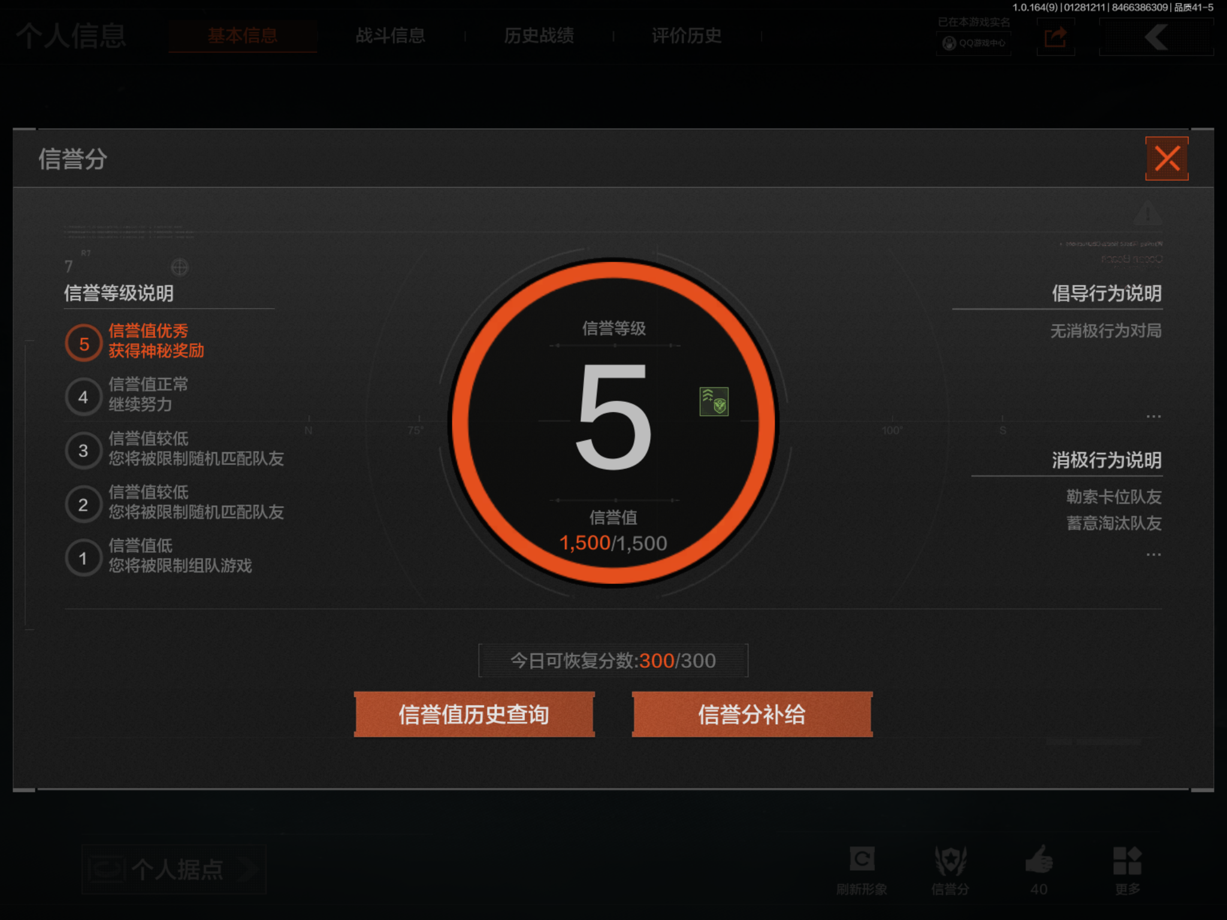Click the thumbs-up icon showing 40
This screenshot has width=1227, height=920.
(1038, 860)
